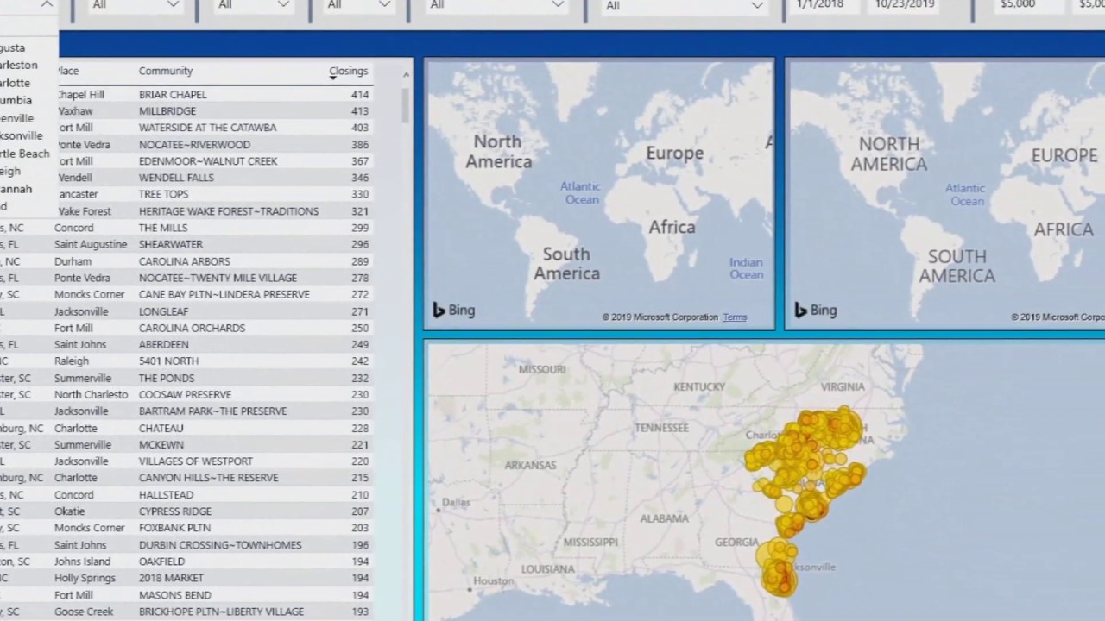
Task: Select the CAROLINA ARBORS community
Action: pos(185,260)
